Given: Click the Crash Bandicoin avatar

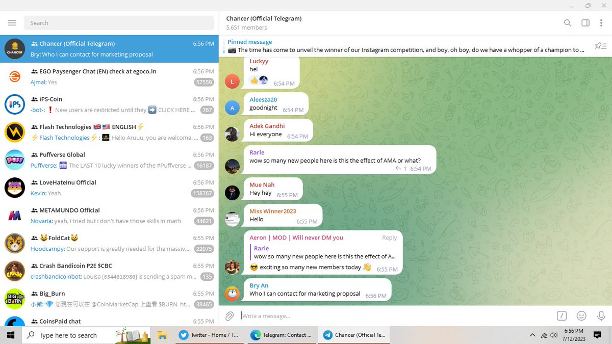Looking at the screenshot, I should 15,271.
